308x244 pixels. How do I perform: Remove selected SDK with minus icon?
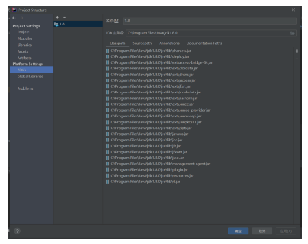pyautogui.click(x=64, y=17)
